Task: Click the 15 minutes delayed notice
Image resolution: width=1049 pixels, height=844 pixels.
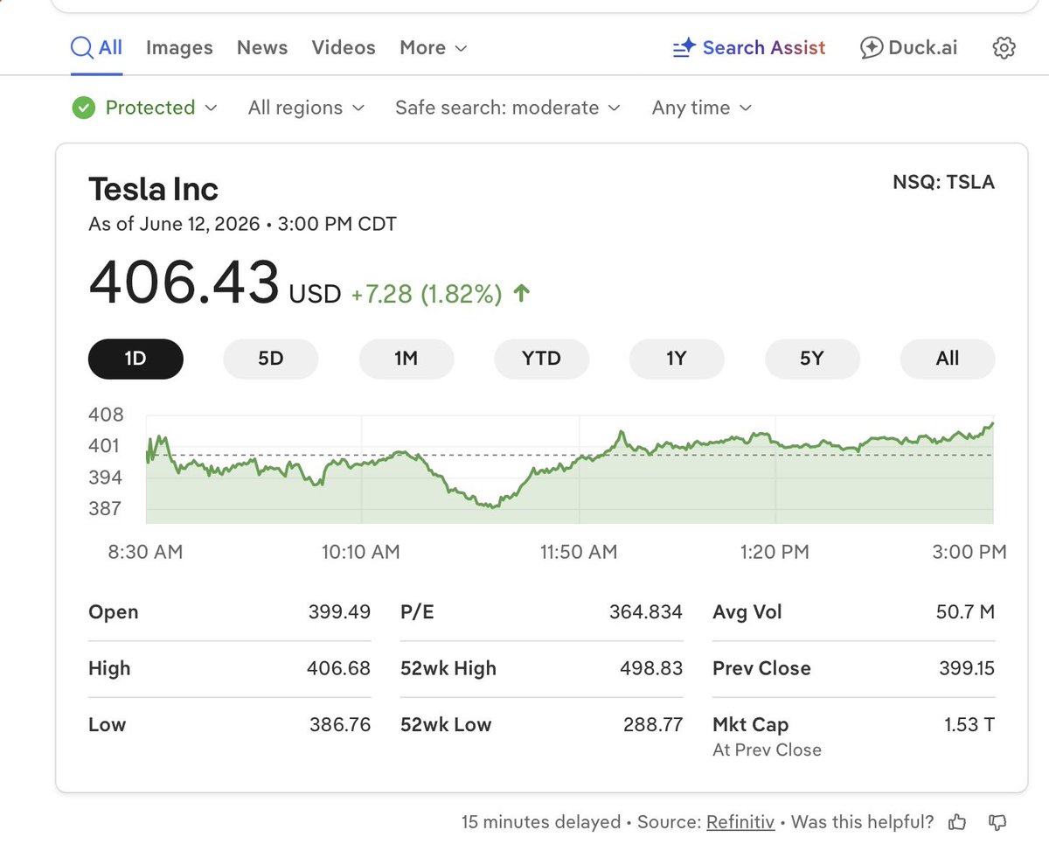Action: [x=540, y=822]
